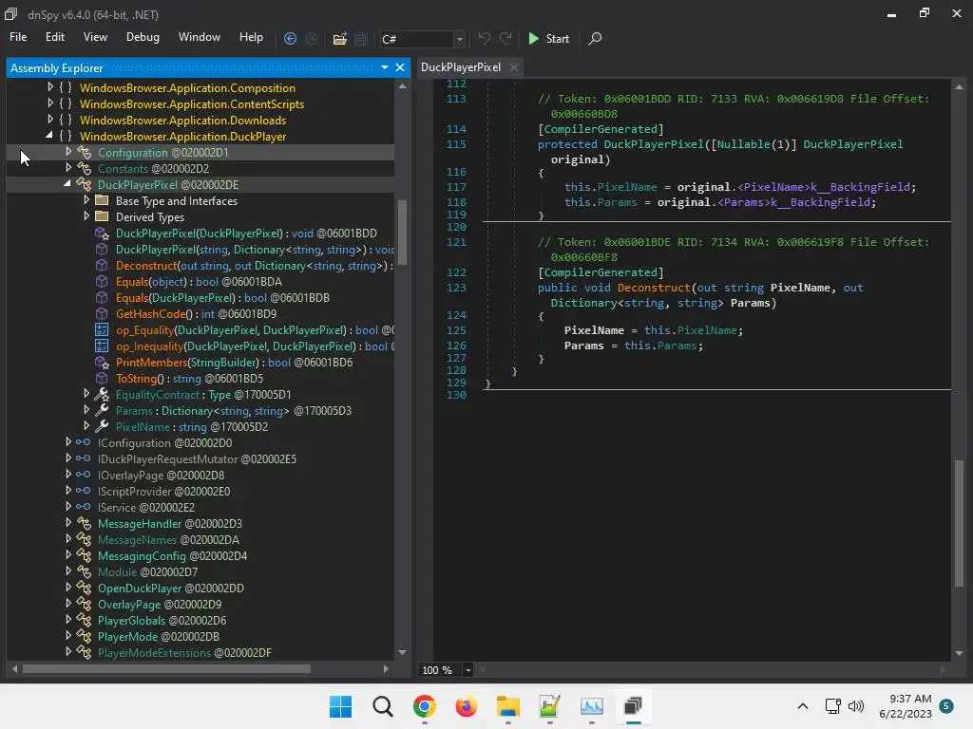Click the interface icon beside IConfiguration

[x=84, y=442]
